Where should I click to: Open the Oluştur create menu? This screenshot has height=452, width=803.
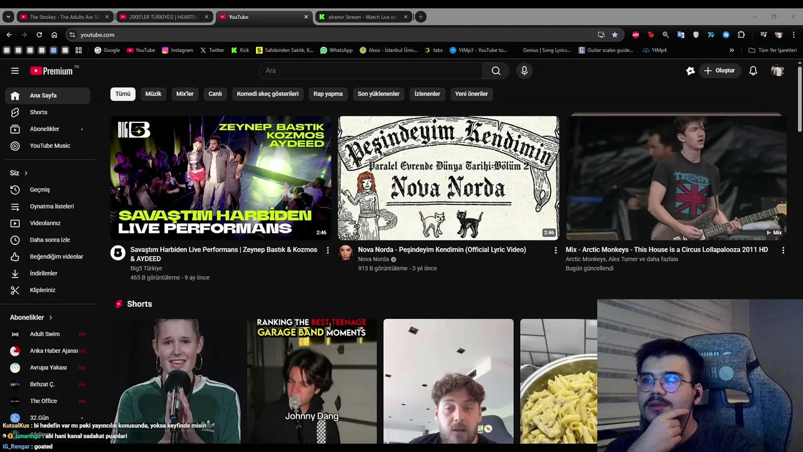tap(719, 71)
